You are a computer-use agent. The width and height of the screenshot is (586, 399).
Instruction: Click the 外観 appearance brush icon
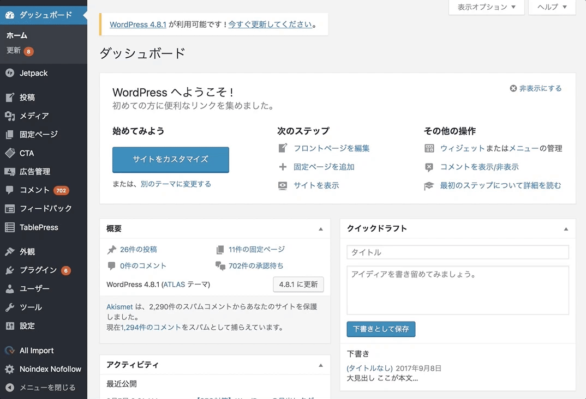(10, 252)
